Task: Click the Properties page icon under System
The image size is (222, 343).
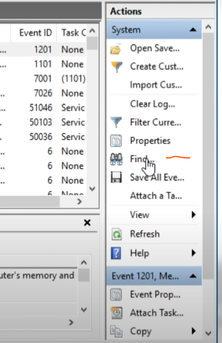Action: coord(116,141)
